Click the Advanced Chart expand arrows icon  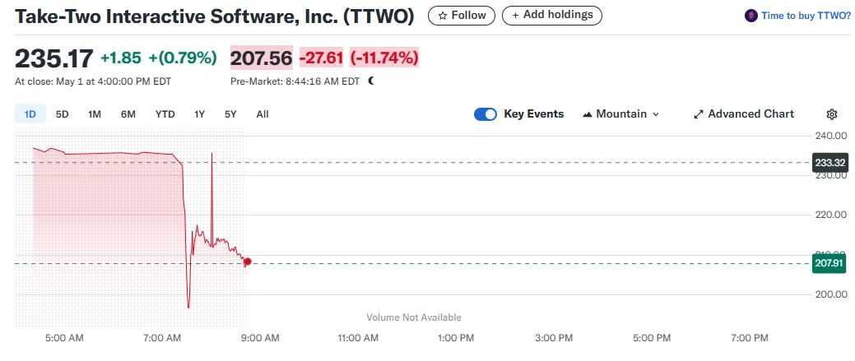[x=699, y=114]
